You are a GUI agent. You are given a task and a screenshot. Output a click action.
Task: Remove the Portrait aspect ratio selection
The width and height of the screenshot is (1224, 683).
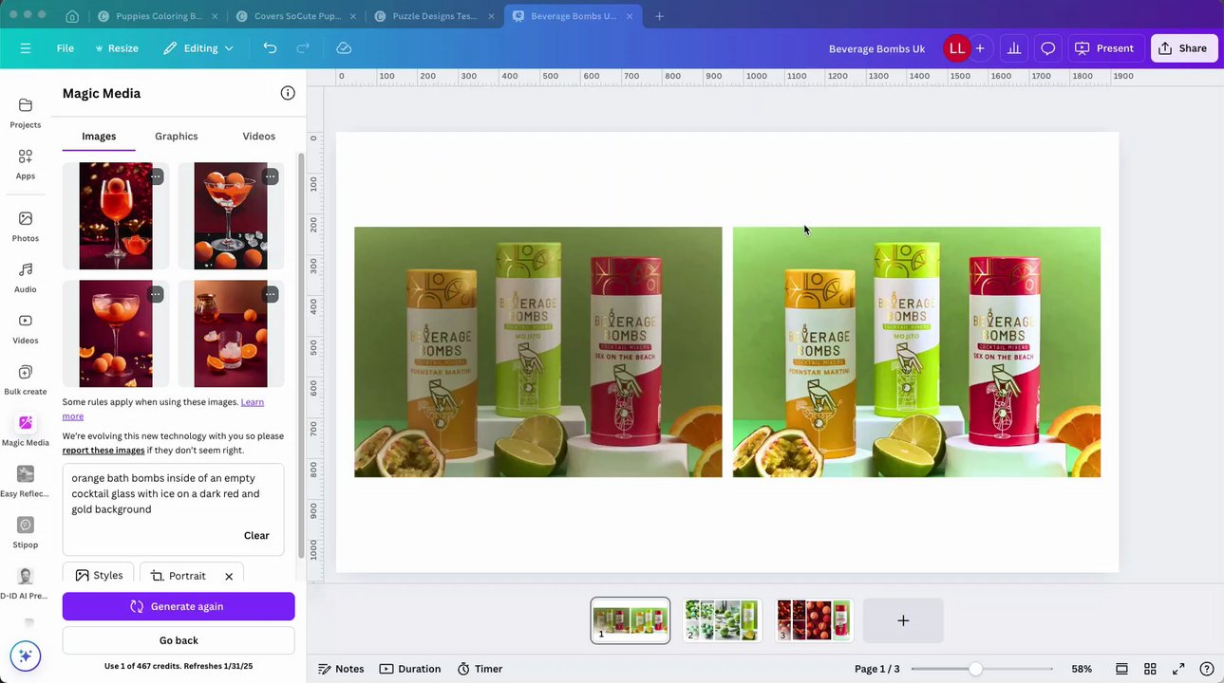click(x=229, y=576)
